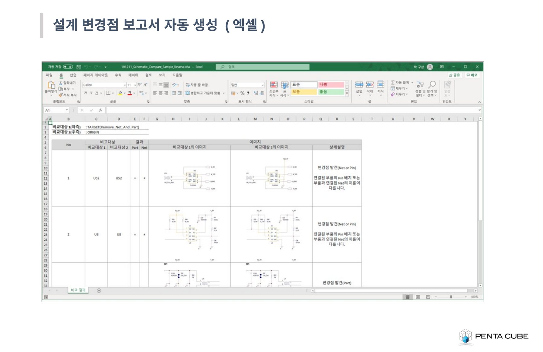The image size is (543, 352).
Task: Click the text orientation icon
Action: pyautogui.click(x=174, y=85)
